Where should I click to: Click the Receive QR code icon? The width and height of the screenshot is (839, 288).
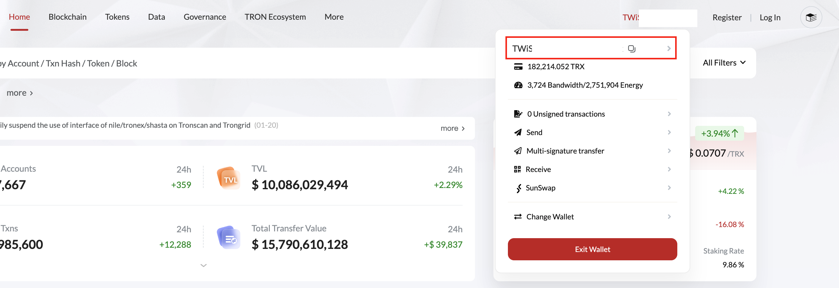coord(517,170)
